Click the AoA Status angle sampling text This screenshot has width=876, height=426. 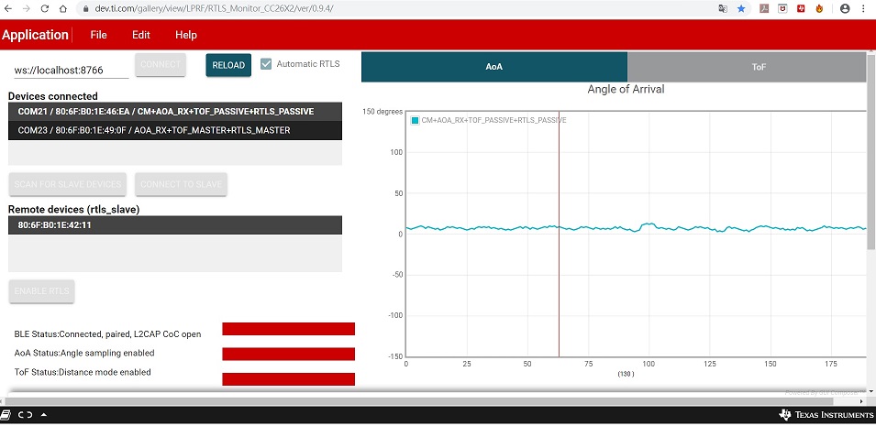pyautogui.click(x=84, y=354)
